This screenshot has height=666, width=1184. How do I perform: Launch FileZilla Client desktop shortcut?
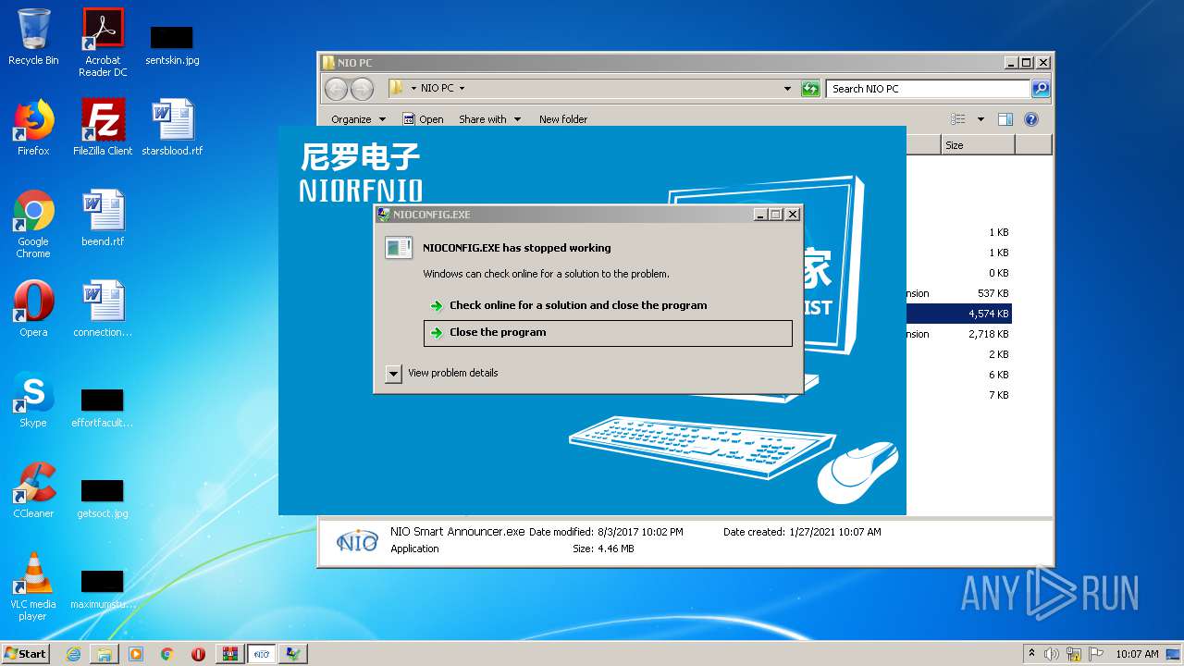[103, 128]
